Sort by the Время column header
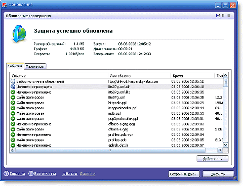 pyautogui.click(x=192, y=76)
